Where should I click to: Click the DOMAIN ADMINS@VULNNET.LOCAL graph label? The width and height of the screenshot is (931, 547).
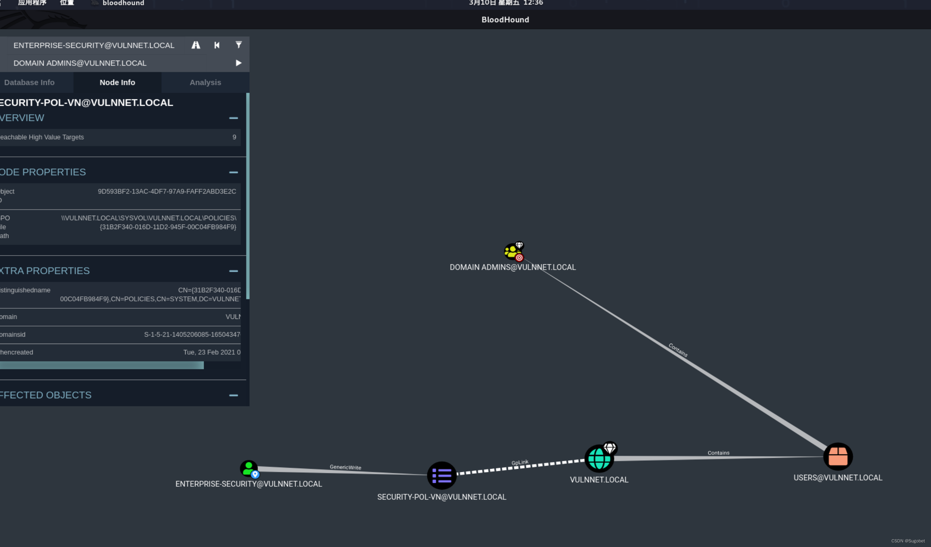(513, 267)
